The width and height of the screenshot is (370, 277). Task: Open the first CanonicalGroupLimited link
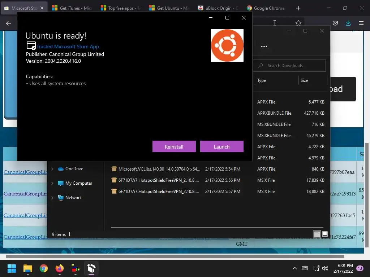click(25, 172)
